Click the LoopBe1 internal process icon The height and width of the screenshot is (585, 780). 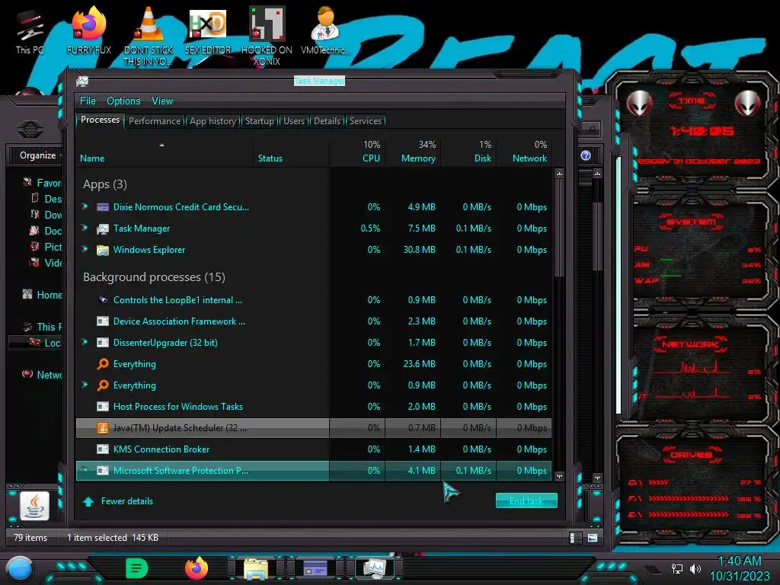tap(103, 299)
